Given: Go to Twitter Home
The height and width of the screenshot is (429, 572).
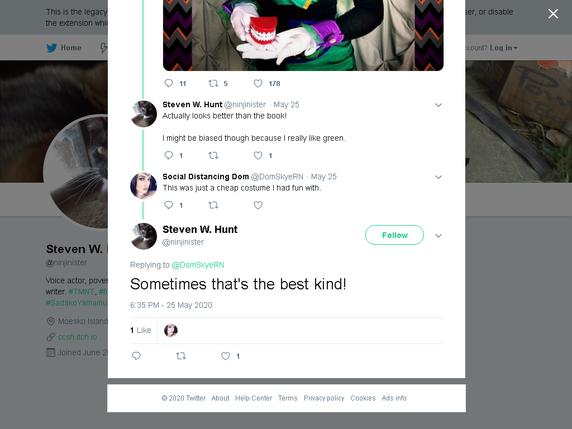Looking at the screenshot, I should coord(64,48).
